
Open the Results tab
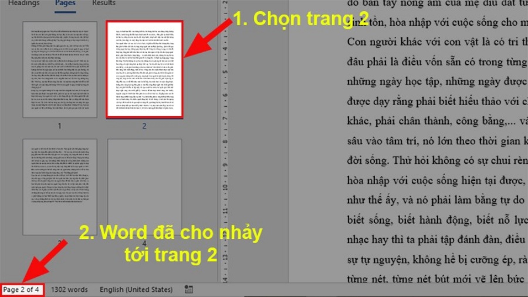click(x=104, y=4)
